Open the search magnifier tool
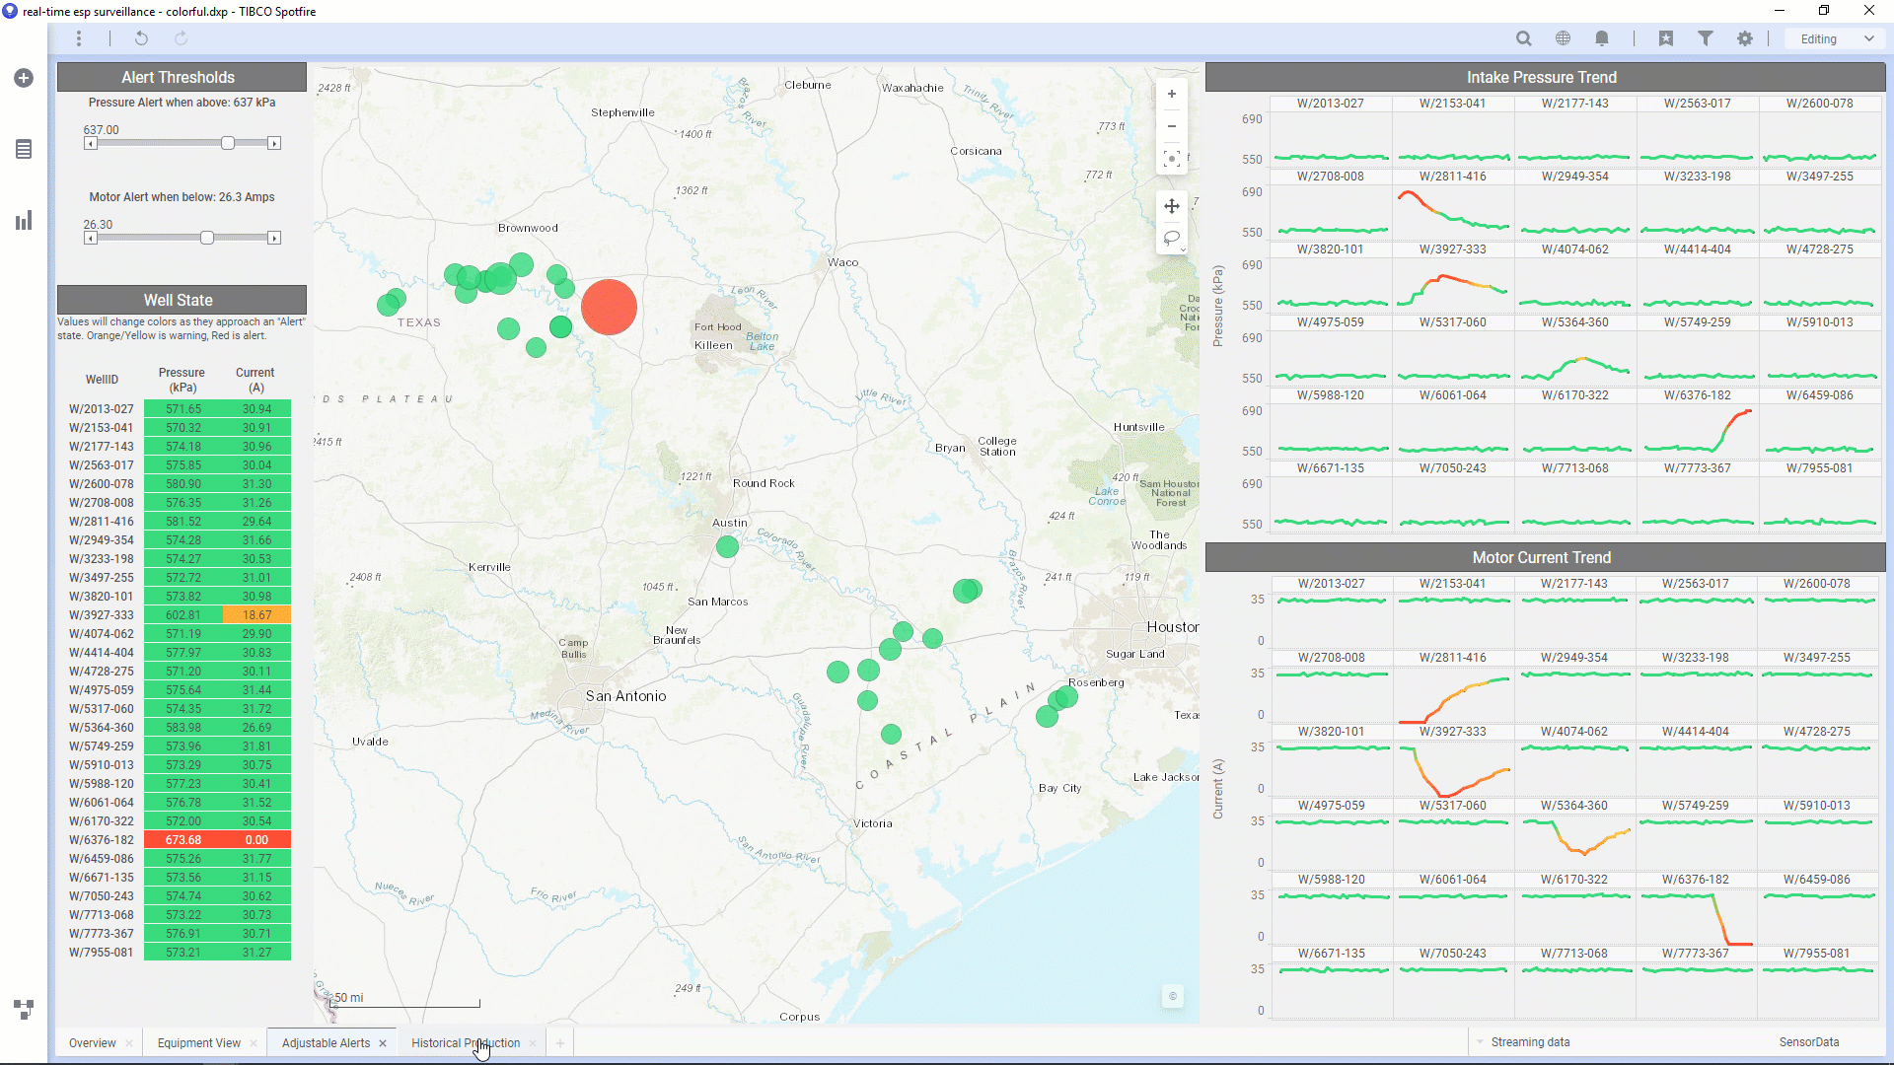Screen dimensions: 1894x1065 1523,38
